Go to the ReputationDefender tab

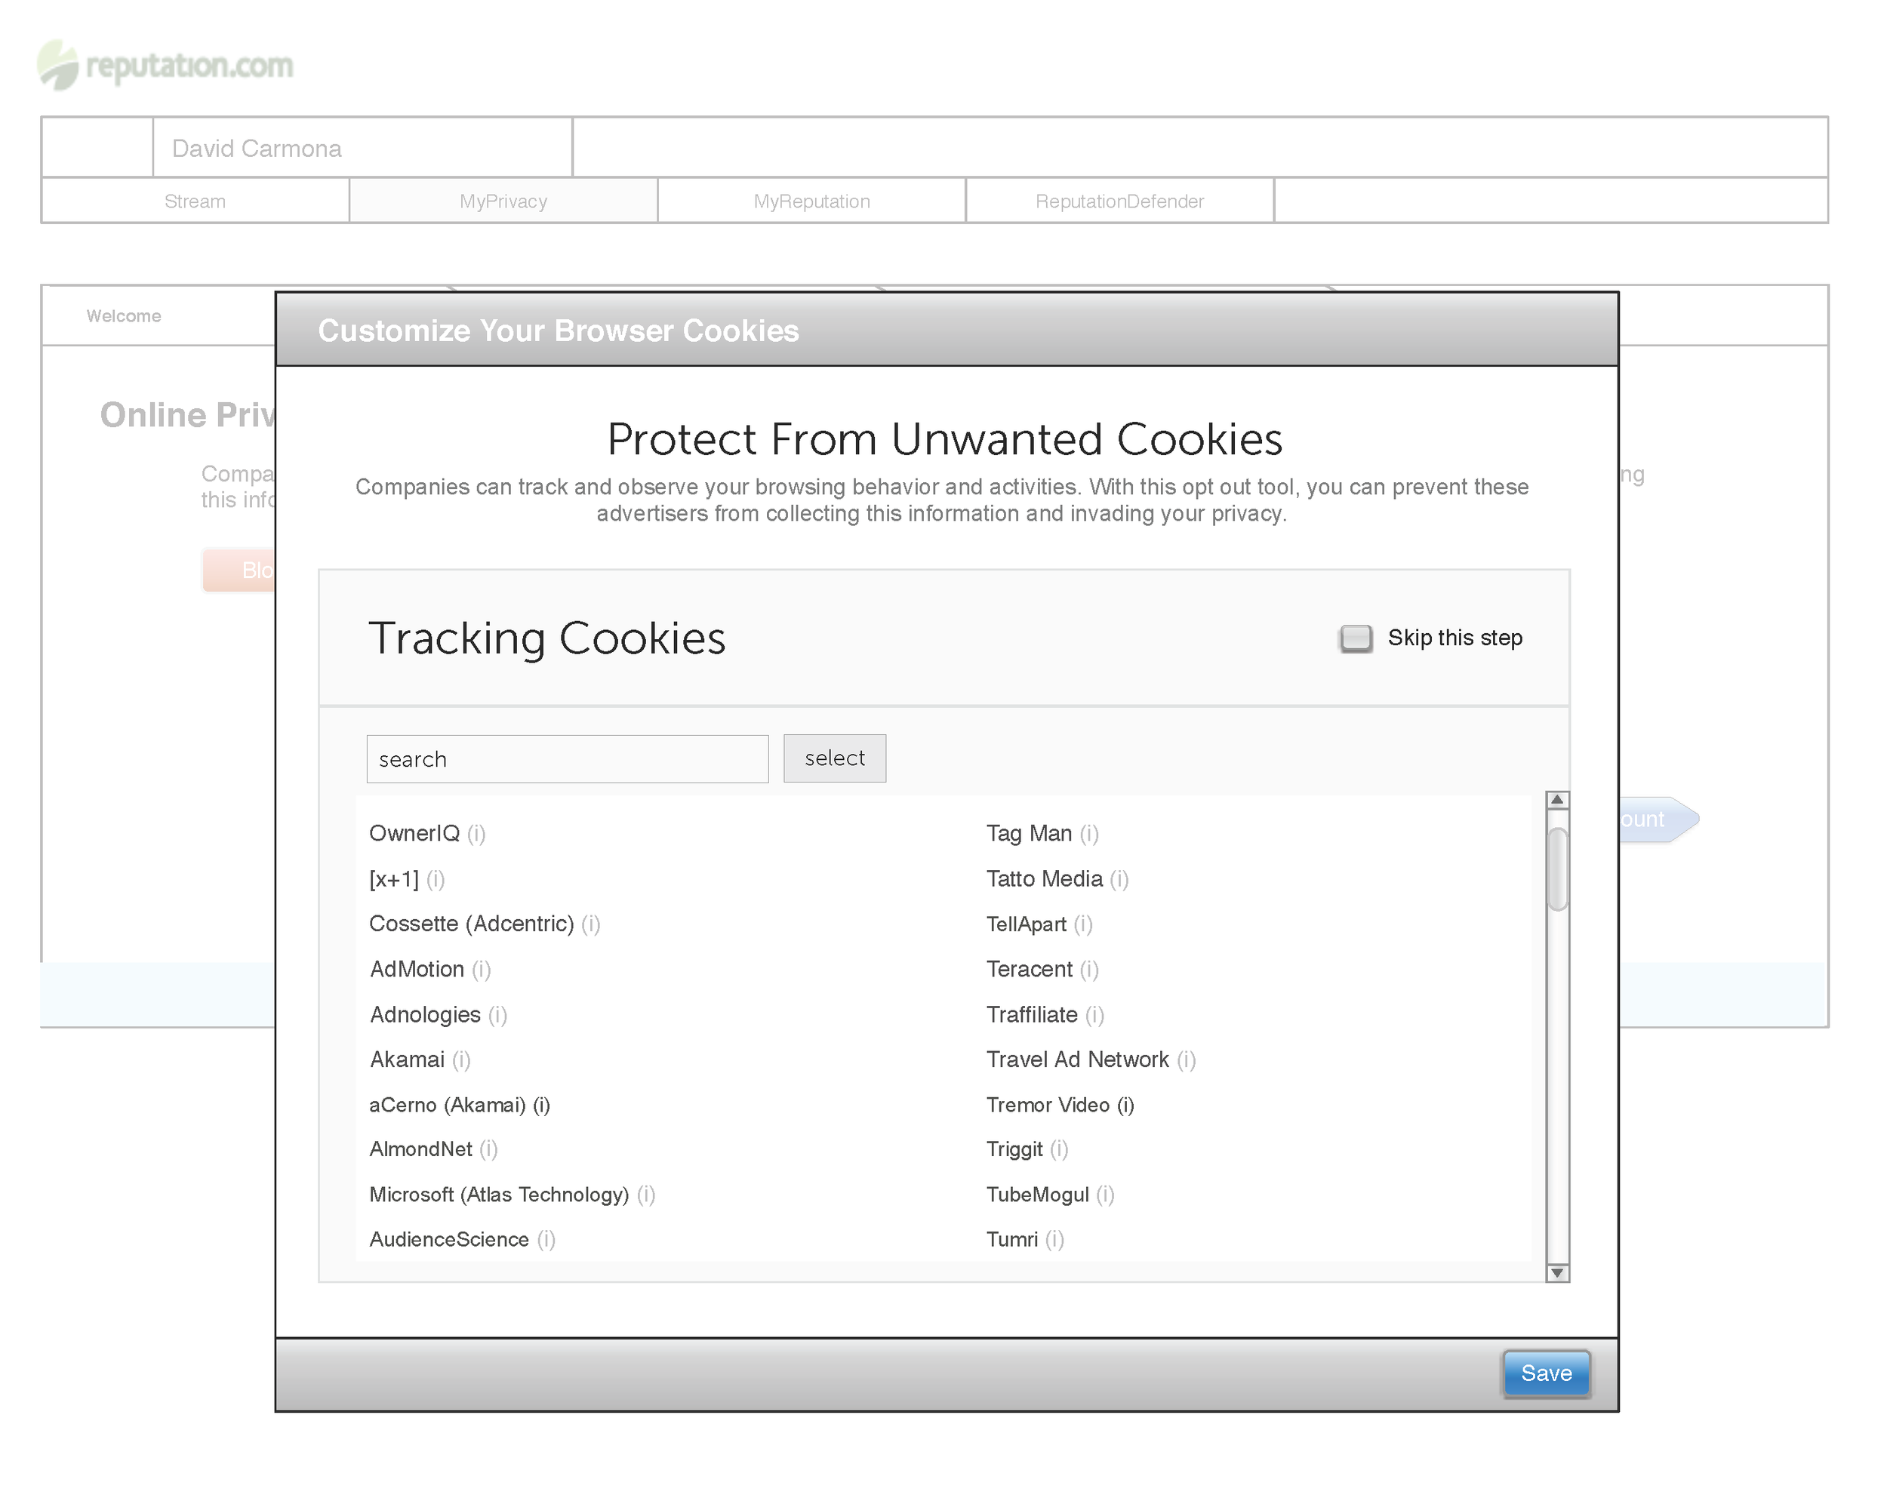(1119, 201)
